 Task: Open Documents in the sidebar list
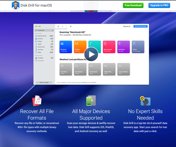[44, 47]
